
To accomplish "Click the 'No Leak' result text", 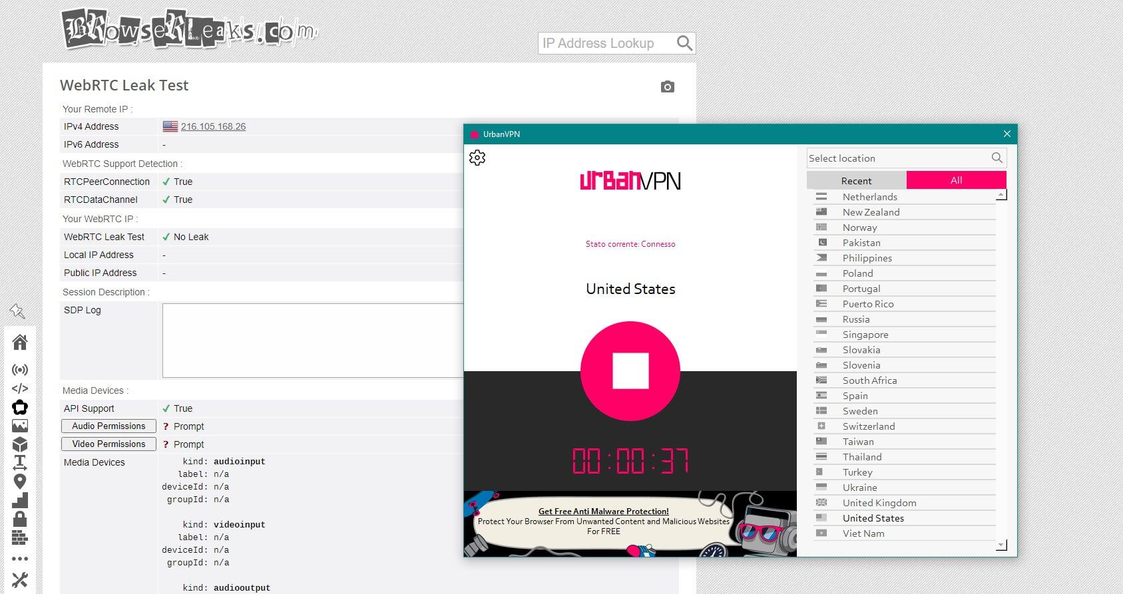I will (191, 237).
